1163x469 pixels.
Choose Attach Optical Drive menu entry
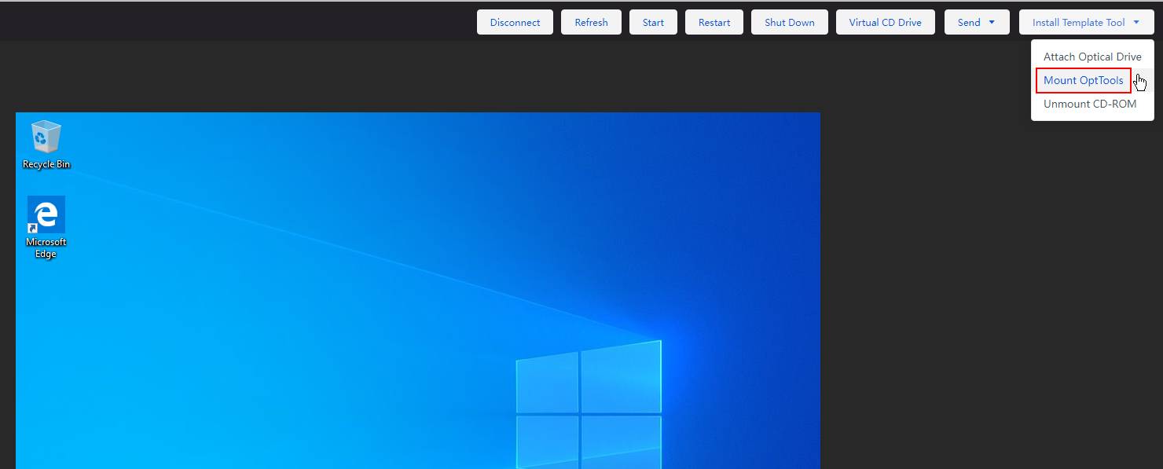pos(1092,57)
